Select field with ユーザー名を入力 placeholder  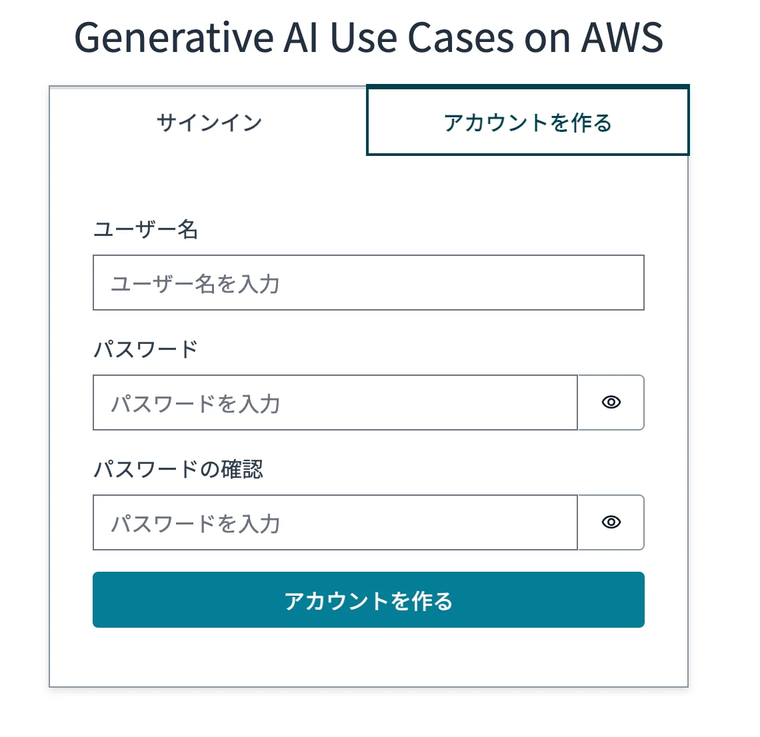[369, 283]
